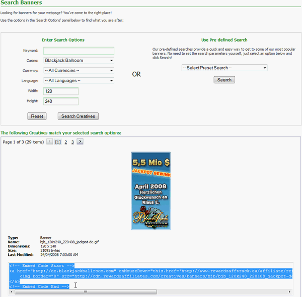
Task: Click the Search Banners heading
Action: (x=21, y=3)
